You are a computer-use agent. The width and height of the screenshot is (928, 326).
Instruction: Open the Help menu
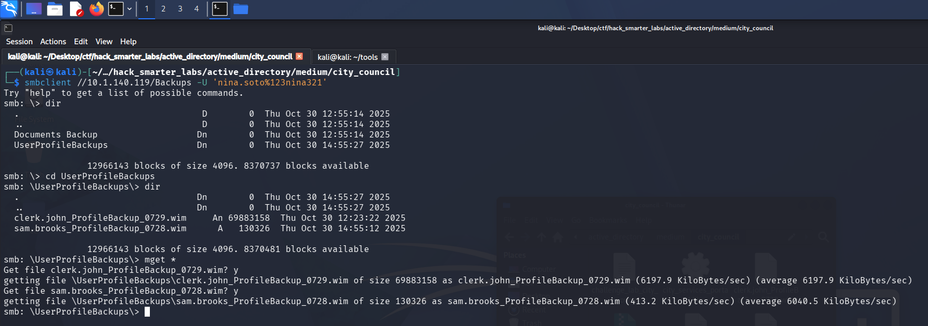coord(128,42)
